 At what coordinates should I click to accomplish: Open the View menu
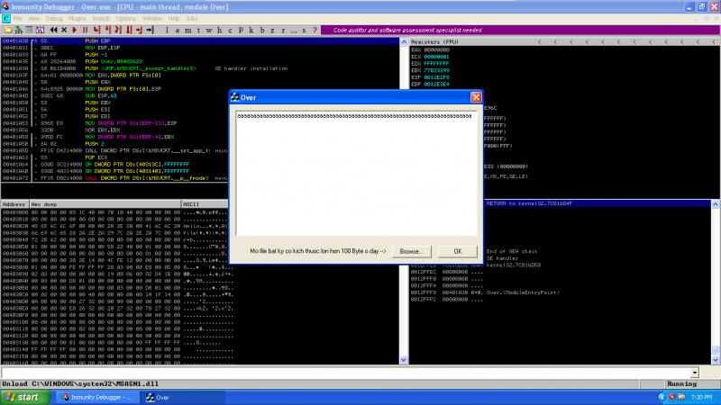33,18
